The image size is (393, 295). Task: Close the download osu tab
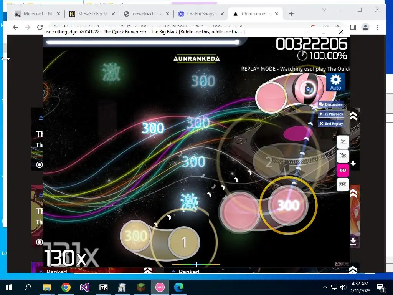pos(168,14)
